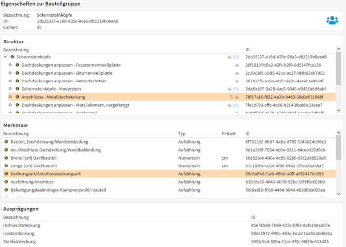Click group icon in root Schornsteinköpfe row
346x247 pixels.
(230, 57)
